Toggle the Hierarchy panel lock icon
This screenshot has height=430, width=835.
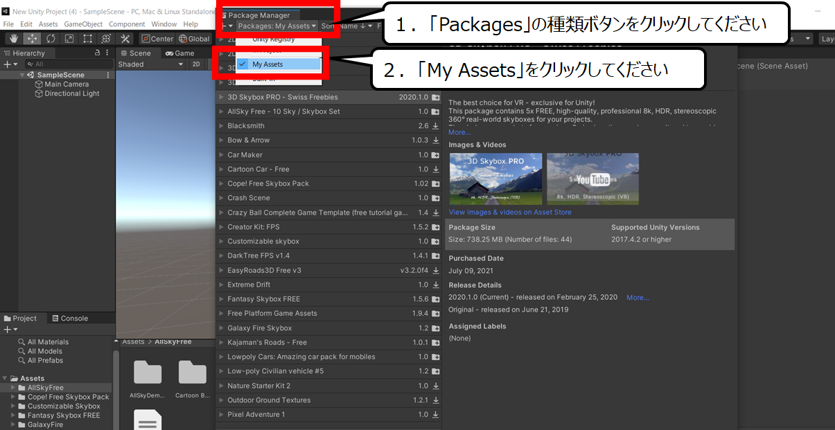click(97, 53)
